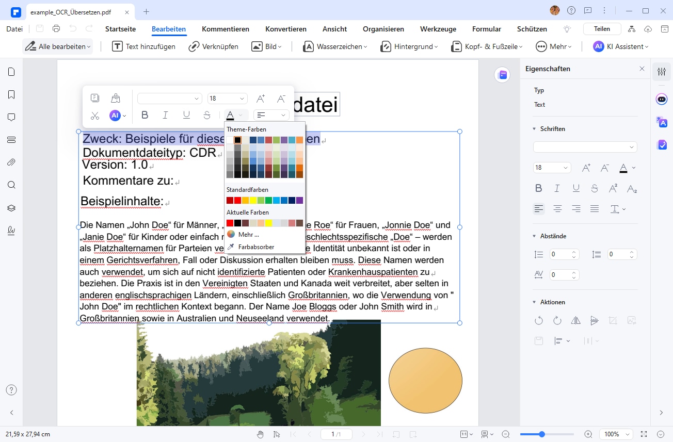Viewport: 673px width, 442px height.
Task: Open the translate tool in the right sidebar
Action: coord(662,122)
